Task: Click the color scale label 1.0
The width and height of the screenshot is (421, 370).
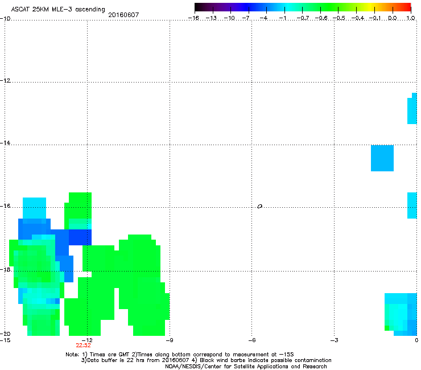Action: point(411,18)
